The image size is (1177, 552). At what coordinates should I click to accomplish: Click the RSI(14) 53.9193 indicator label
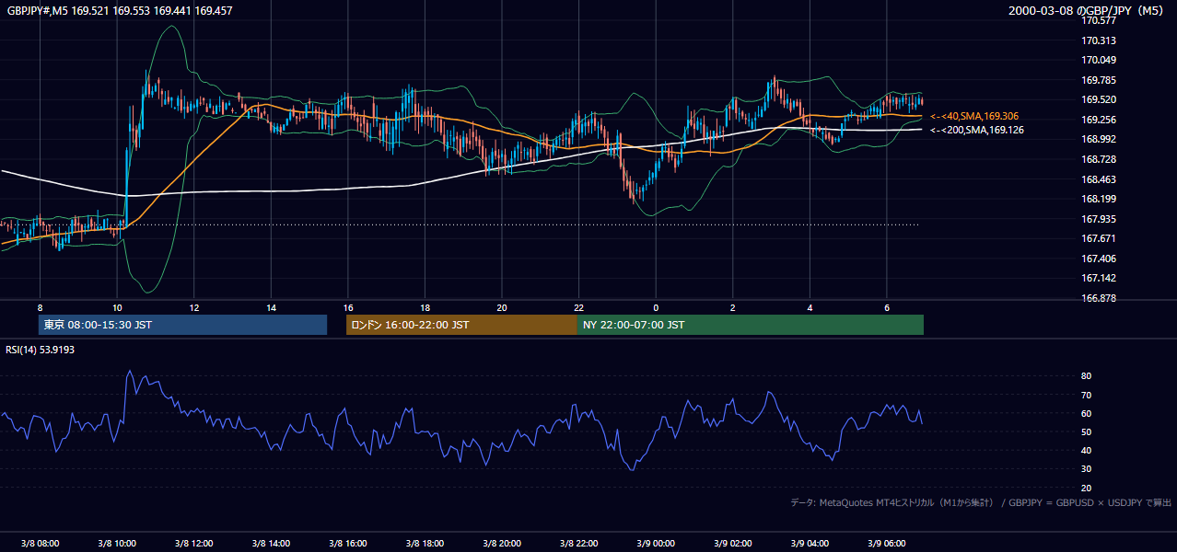41,351
